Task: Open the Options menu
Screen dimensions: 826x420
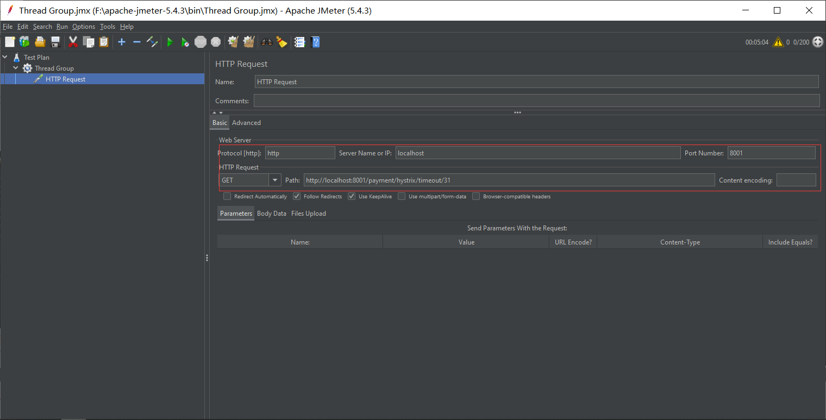Action: 84,27
